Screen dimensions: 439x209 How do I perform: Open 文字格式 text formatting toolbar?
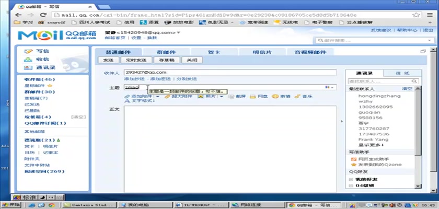pos(140,100)
